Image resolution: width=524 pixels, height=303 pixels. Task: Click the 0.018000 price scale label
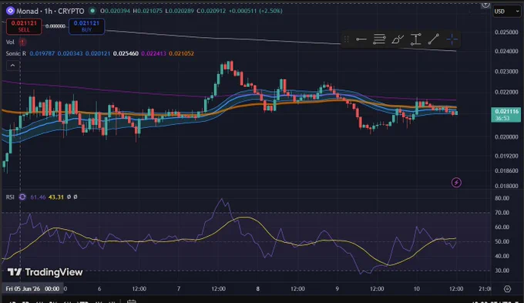point(506,186)
